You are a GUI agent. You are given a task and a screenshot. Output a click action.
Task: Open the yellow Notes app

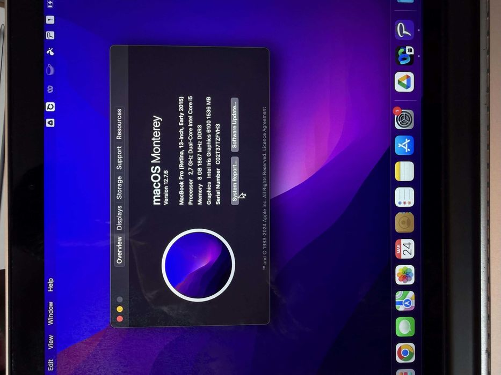[404, 171]
